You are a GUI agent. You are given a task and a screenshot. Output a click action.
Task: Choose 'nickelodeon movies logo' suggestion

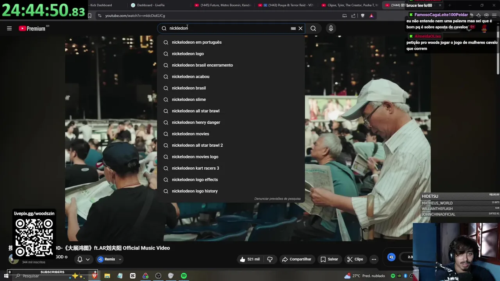(231, 157)
